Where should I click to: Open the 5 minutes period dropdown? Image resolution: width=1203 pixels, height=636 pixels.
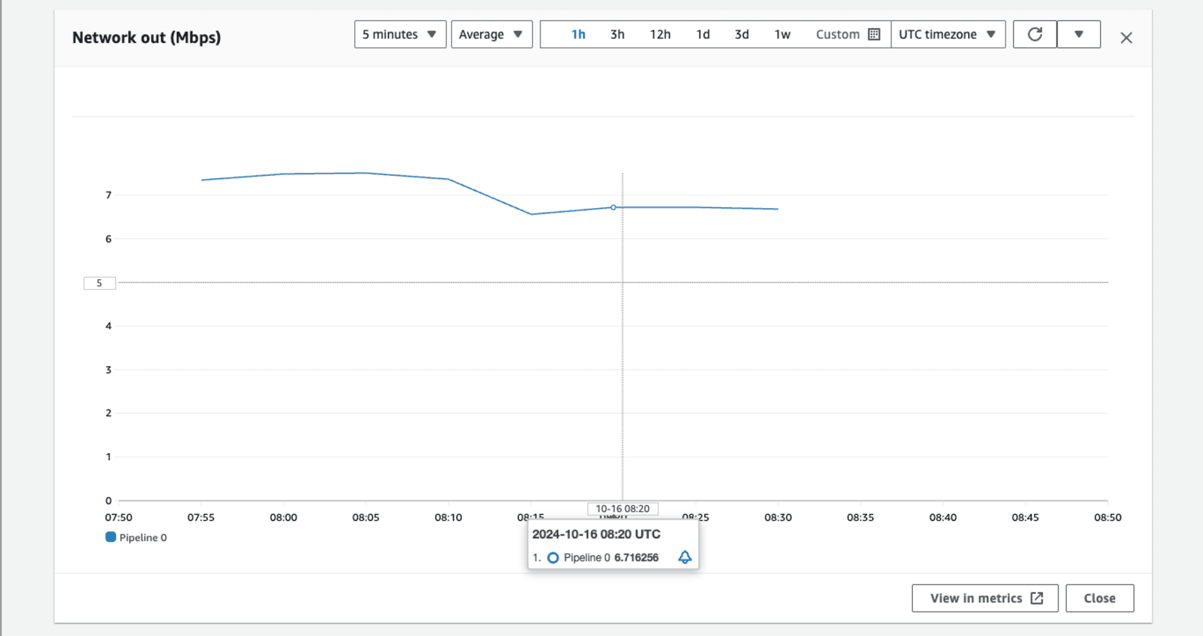400,34
